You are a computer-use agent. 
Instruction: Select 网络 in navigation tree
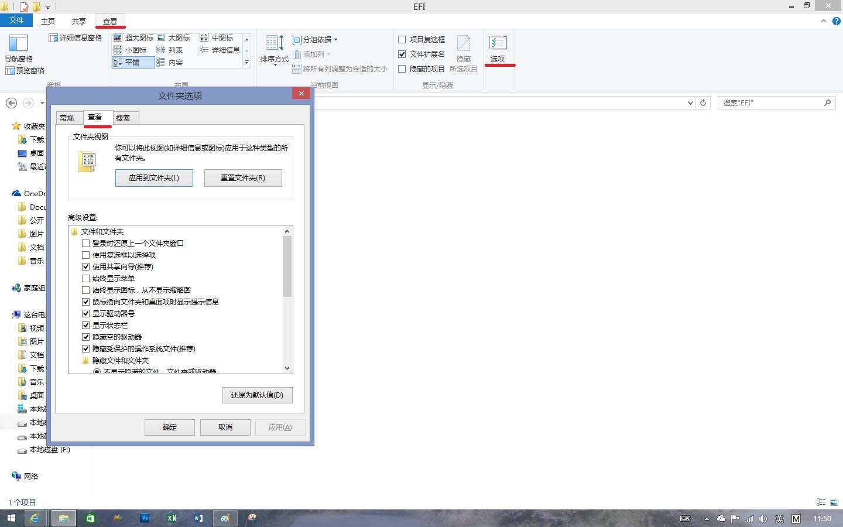pyautogui.click(x=25, y=476)
